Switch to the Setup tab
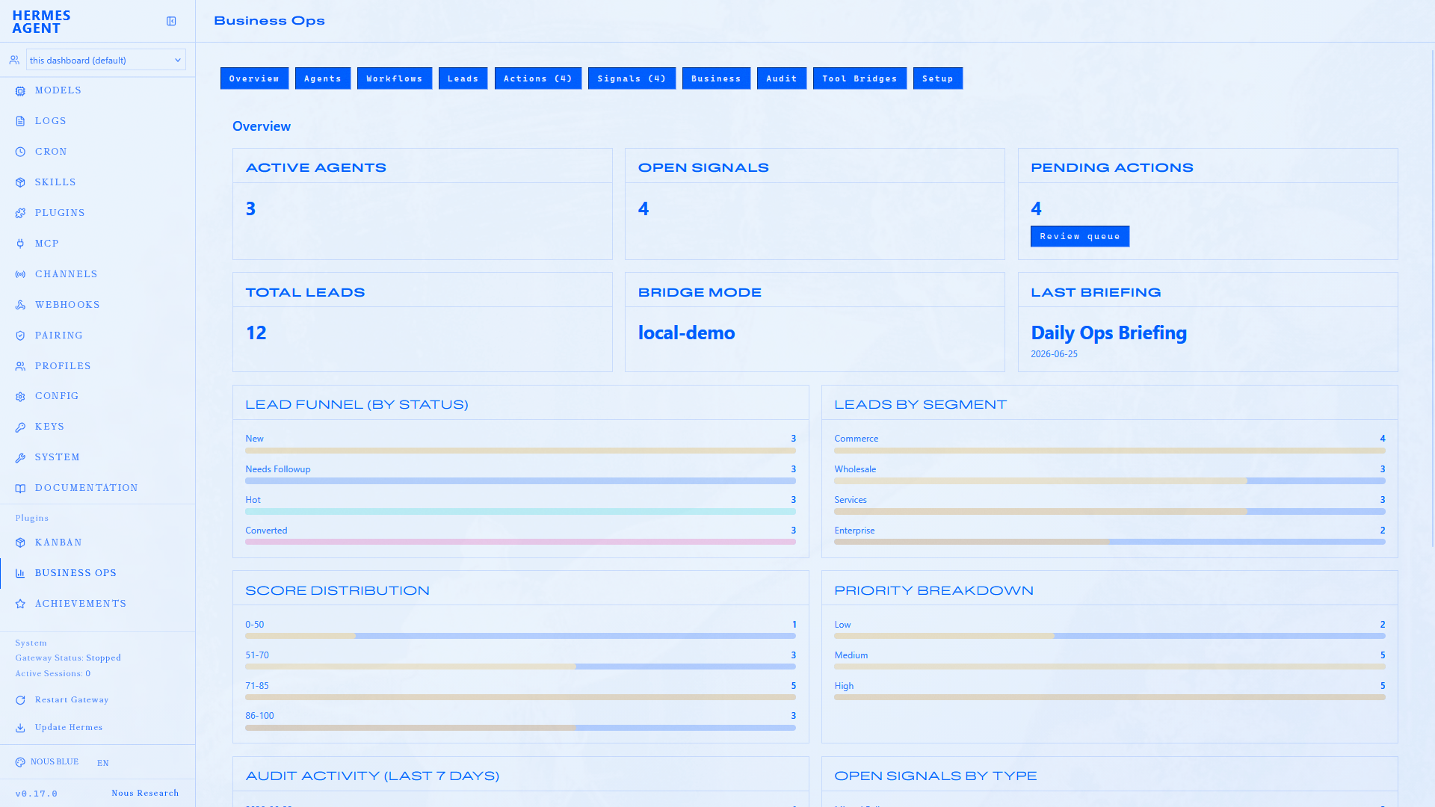This screenshot has width=1435, height=807. pyautogui.click(x=938, y=78)
